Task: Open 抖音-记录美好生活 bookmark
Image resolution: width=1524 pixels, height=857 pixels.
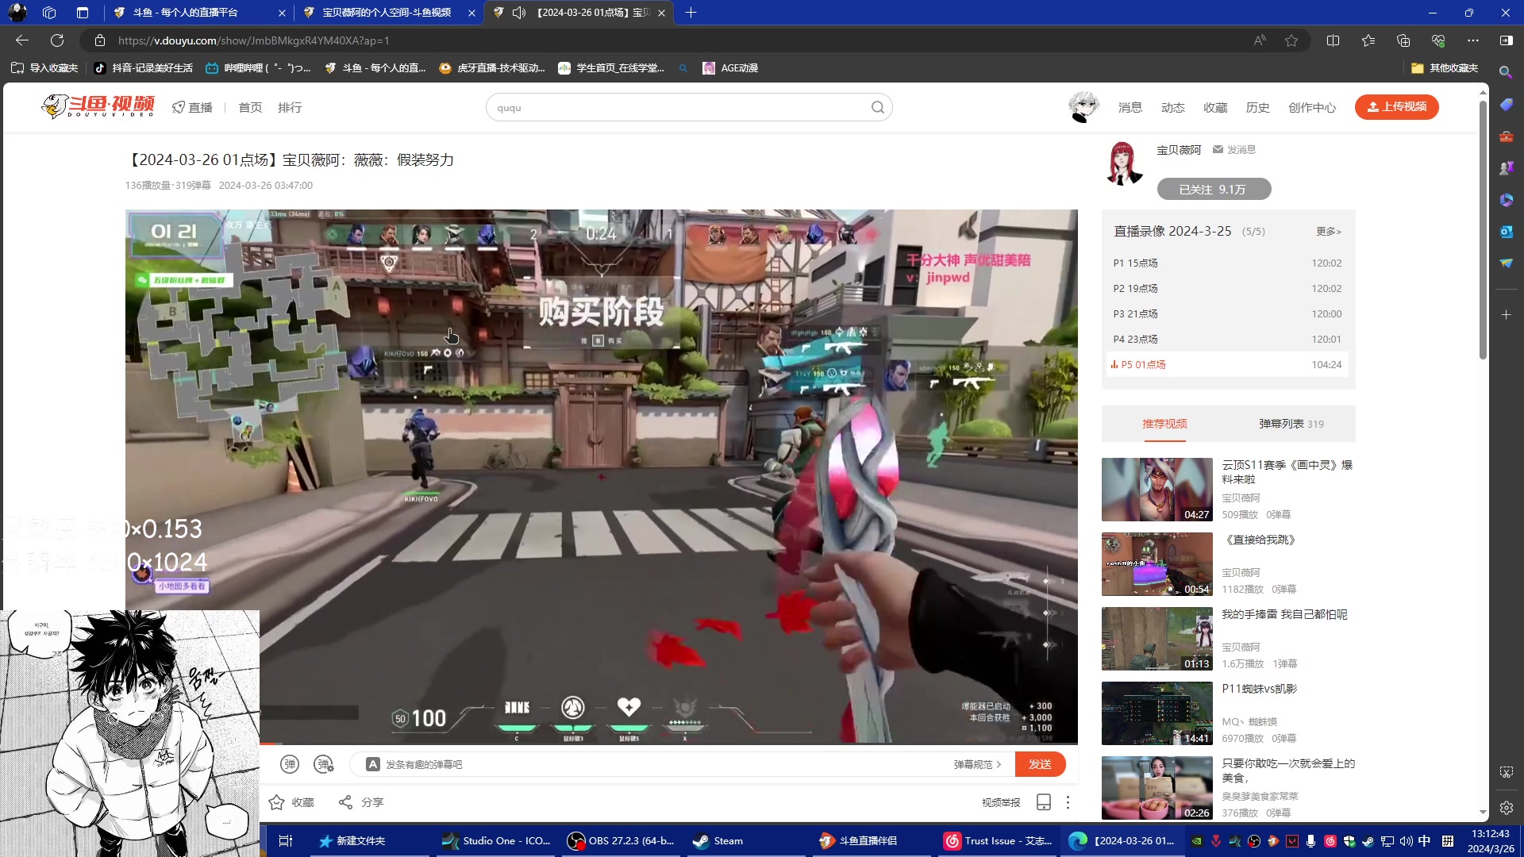Action: coord(143,68)
